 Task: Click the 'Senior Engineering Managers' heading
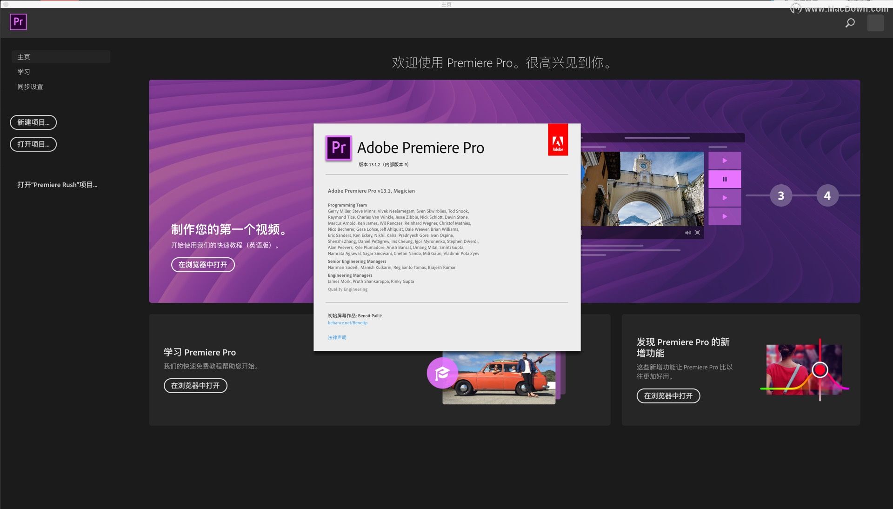[357, 261]
